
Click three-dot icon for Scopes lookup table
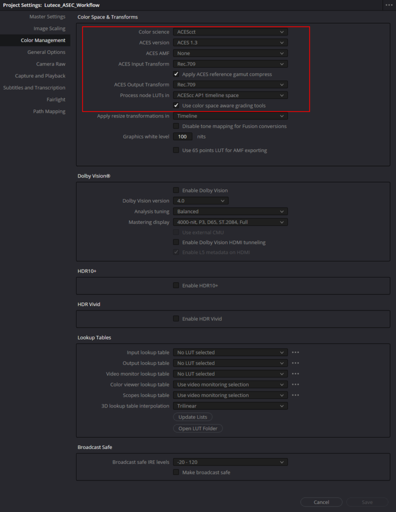pyautogui.click(x=295, y=395)
